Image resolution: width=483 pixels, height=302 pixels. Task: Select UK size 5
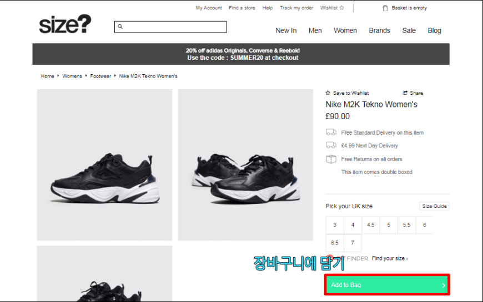(x=389, y=225)
